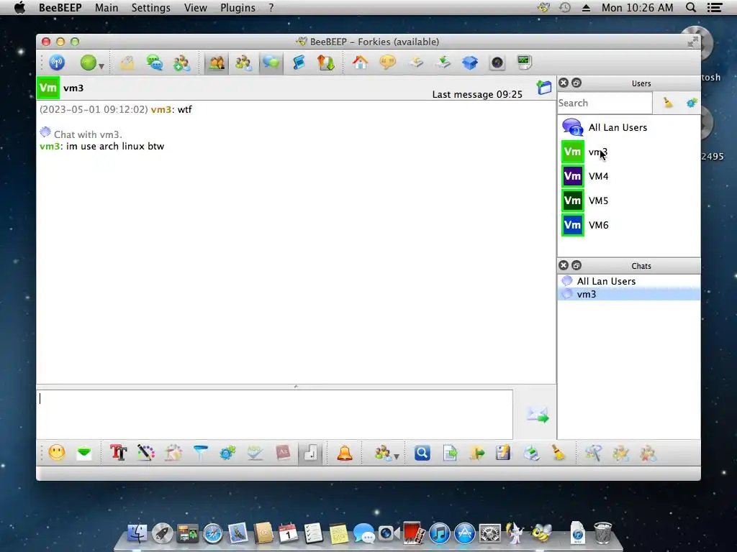The width and height of the screenshot is (737, 552).
Task: Save chat with notepad pencil icon
Action: point(503,453)
